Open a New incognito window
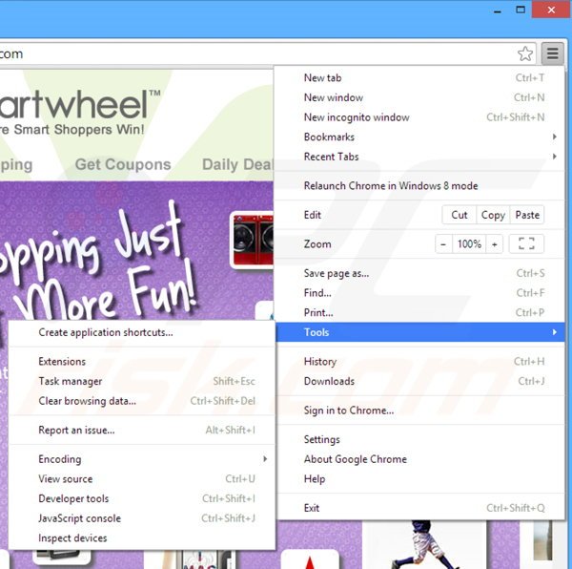The width and height of the screenshot is (572, 569). [419, 117]
